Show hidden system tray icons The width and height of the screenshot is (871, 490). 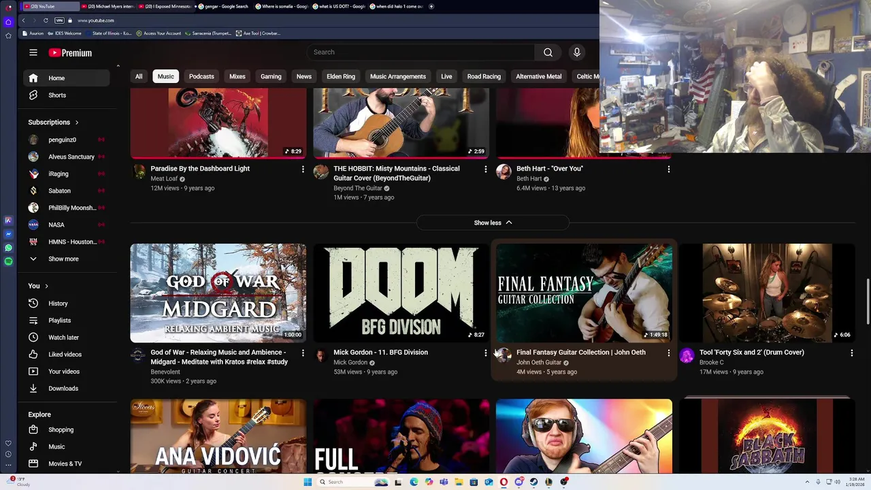coord(807,482)
